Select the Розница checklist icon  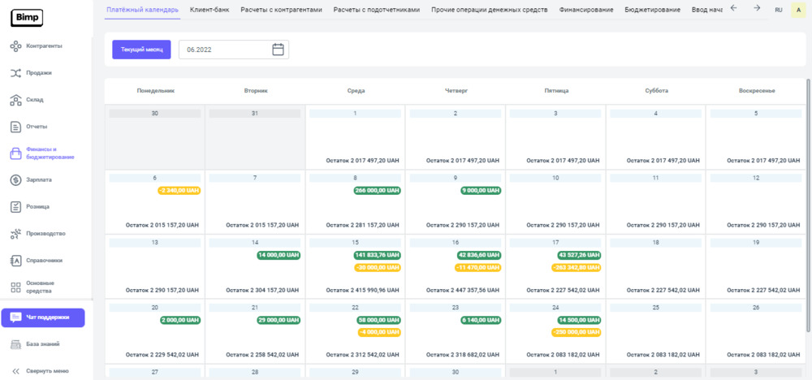point(15,207)
